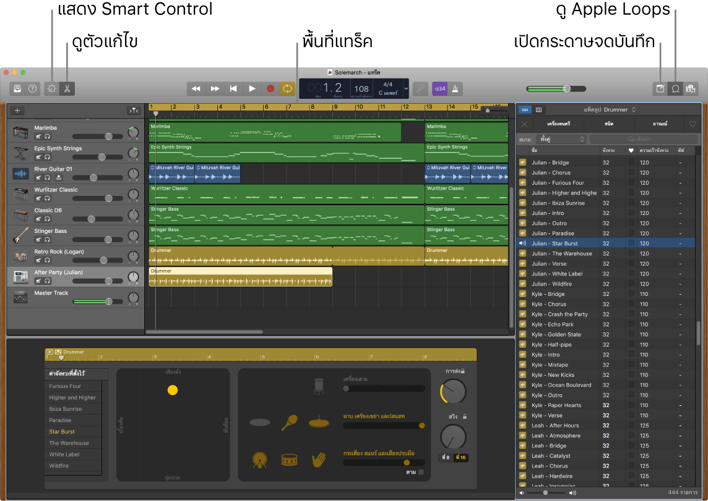Toggle the snare drum icon
708x501 pixels.
coord(290,460)
